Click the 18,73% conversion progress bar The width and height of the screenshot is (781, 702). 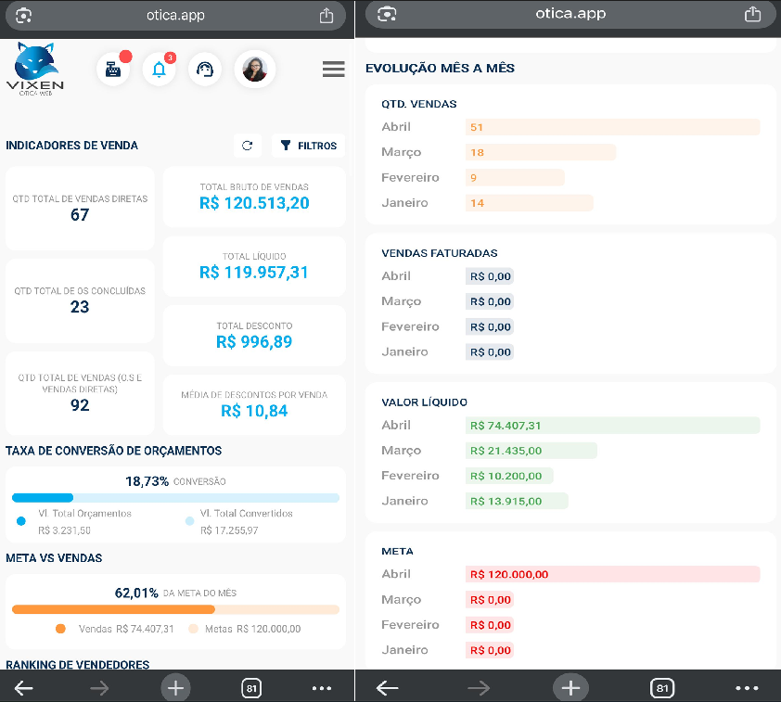pos(175,498)
